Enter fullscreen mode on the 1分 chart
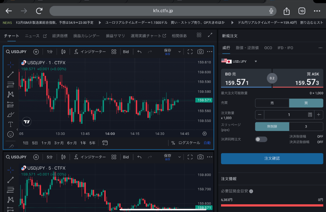 pyautogui.click(x=190, y=52)
